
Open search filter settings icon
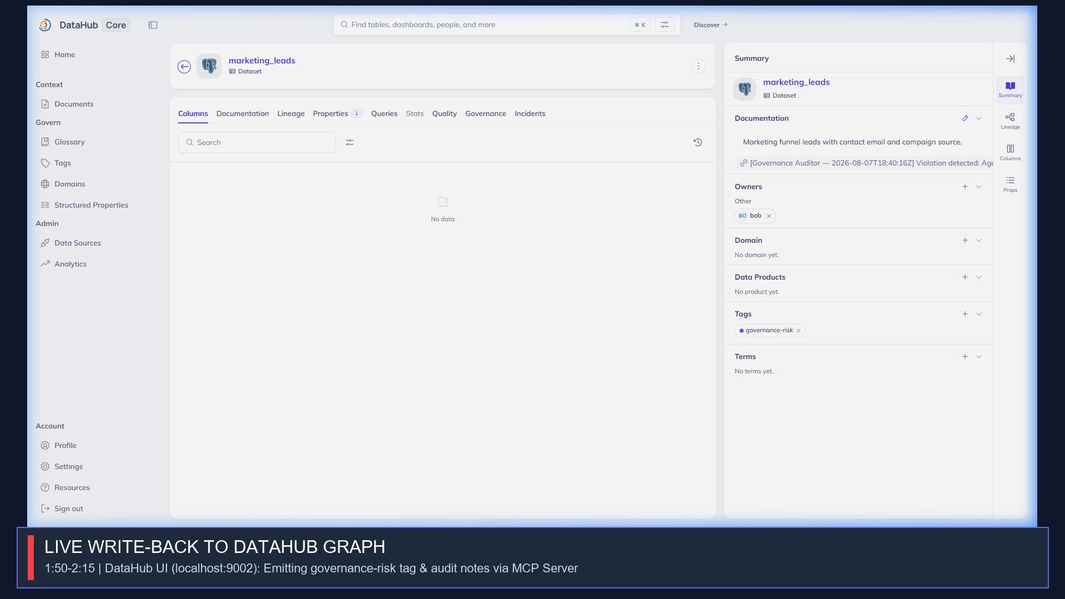665,24
